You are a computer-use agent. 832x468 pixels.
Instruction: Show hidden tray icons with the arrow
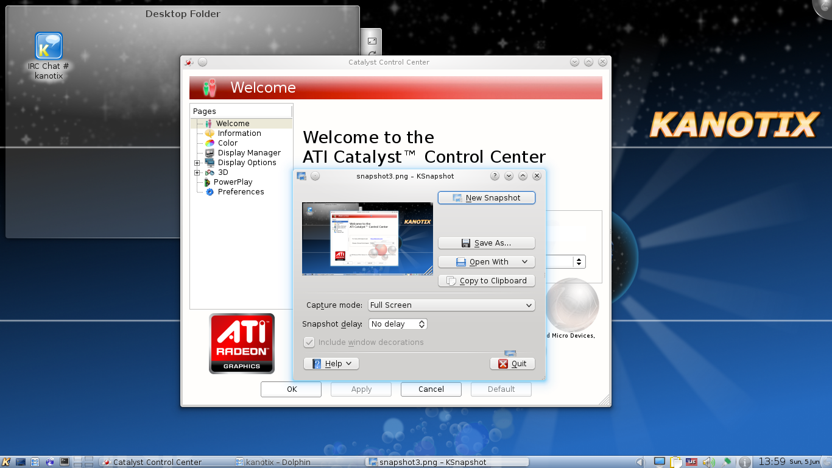[x=640, y=462]
